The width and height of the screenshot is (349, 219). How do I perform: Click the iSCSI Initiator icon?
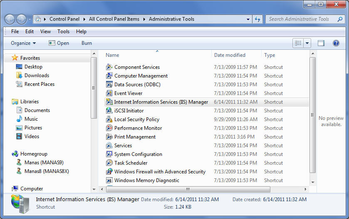[x=109, y=110]
